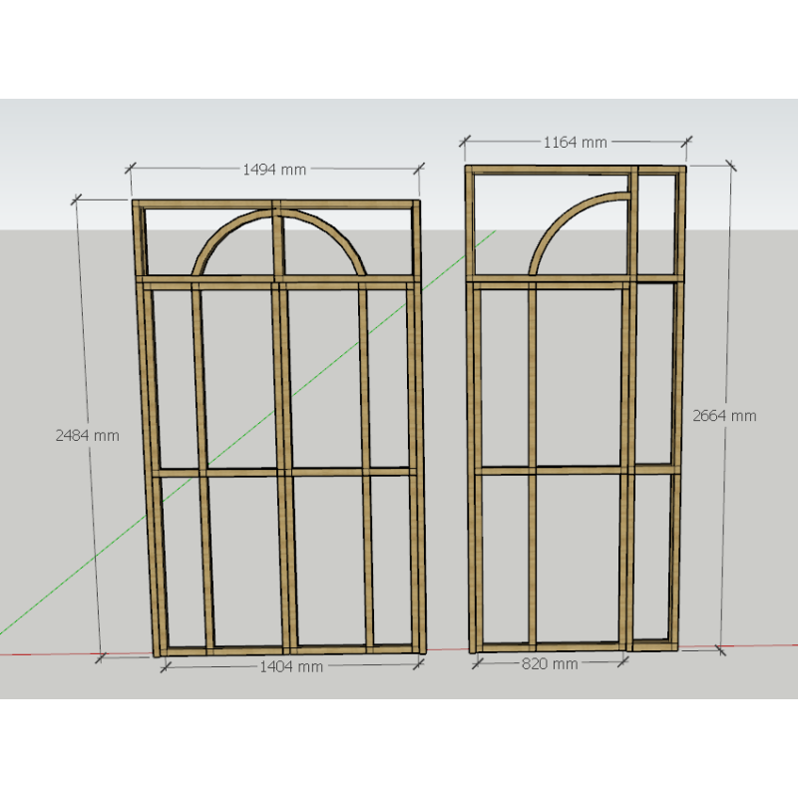Select the quarter-arch in the right frame
Viewport: 798px width, 798px height.
coord(569,209)
